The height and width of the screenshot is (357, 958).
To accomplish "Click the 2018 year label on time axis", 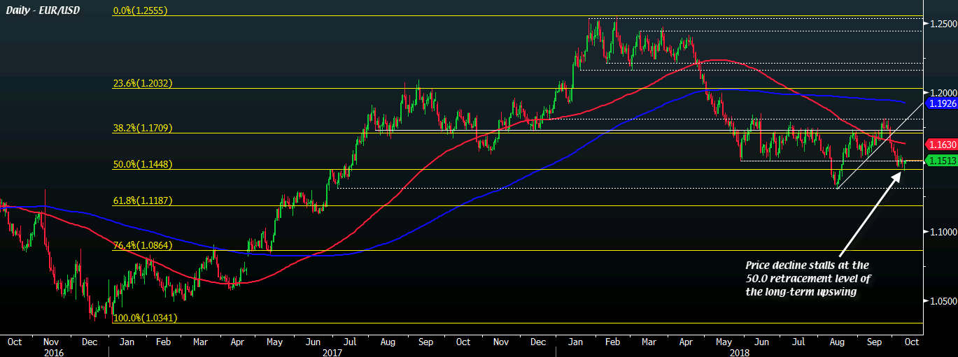I will point(739,352).
